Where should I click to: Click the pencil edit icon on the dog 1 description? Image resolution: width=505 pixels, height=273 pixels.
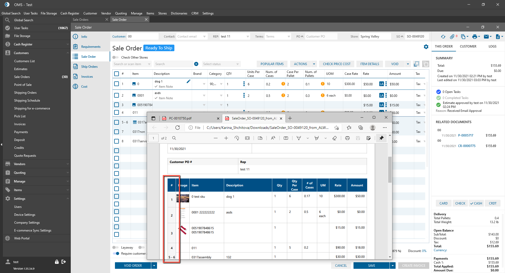[188, 81]
